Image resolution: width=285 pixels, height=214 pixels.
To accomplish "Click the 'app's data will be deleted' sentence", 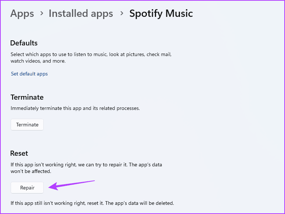I will point(92,203).
